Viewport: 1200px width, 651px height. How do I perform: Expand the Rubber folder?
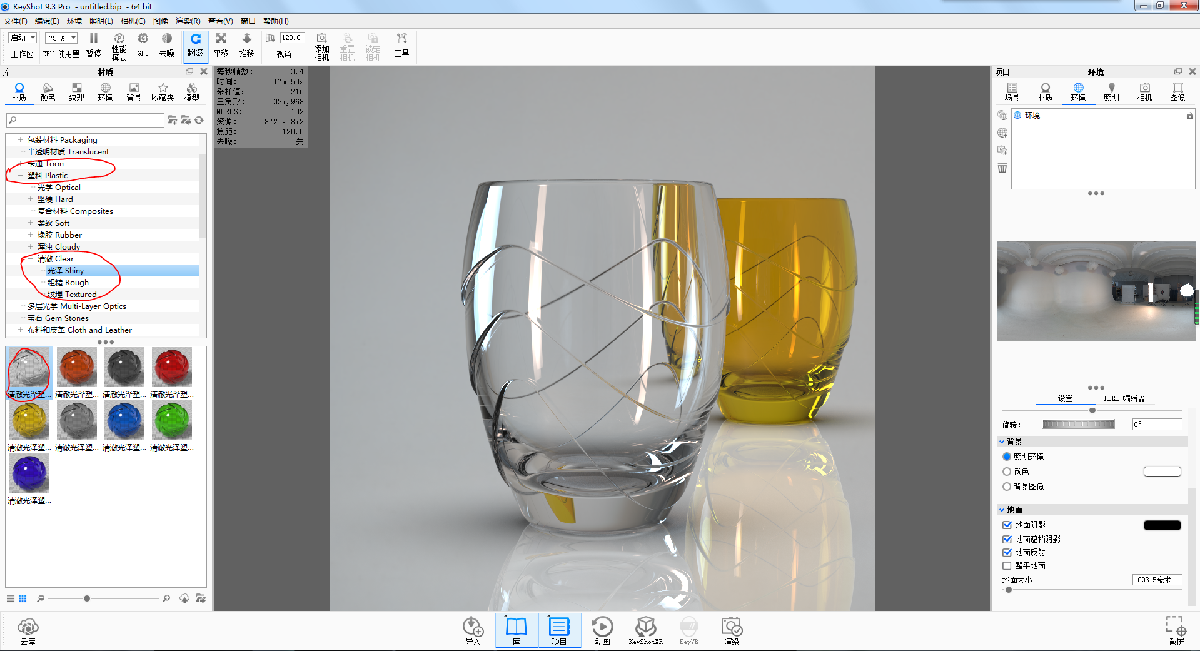(31, 235)
